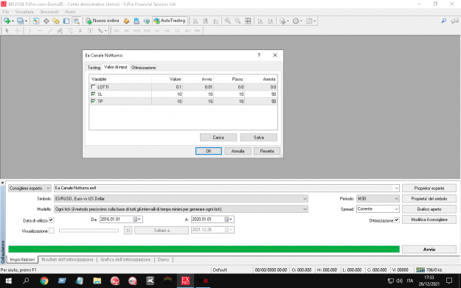Toggle the Strategy Tester magnifier icon
The image size is (461, 288).
(77, 21)
